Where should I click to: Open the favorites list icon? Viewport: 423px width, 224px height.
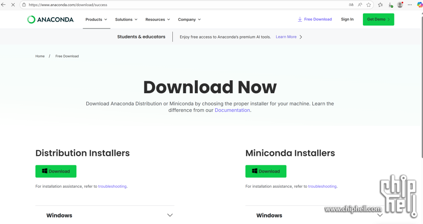(x=380, y=5)
